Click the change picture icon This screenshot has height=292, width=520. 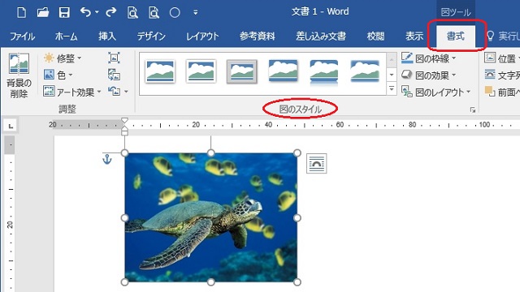click(x=114, y=75)
